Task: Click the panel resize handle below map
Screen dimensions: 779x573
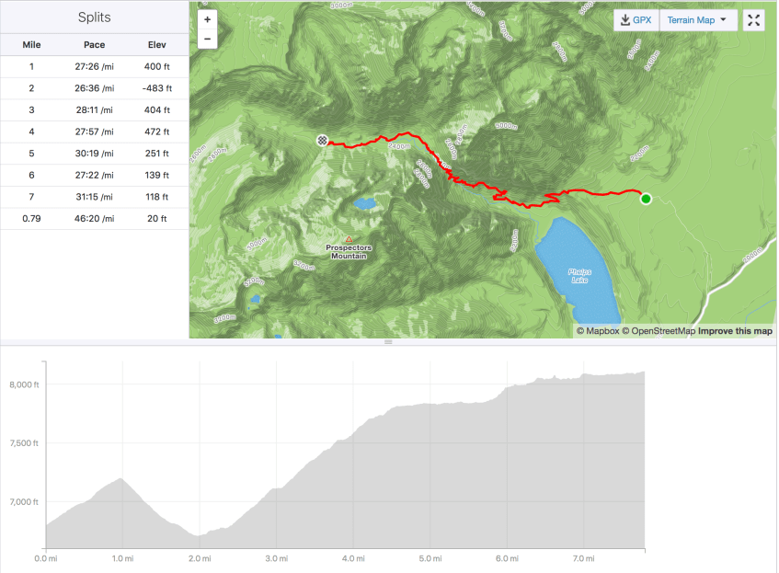Action: coord(388,342)
